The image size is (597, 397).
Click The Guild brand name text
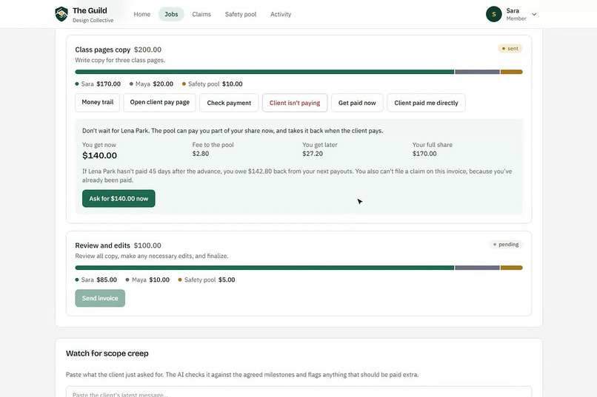coord(90,10)
